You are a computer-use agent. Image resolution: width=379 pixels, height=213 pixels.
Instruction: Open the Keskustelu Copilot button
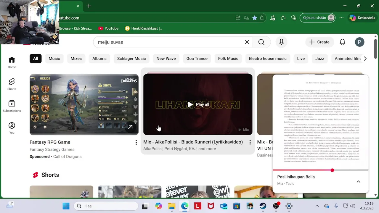pyautogui.click(x=362, y=18)
